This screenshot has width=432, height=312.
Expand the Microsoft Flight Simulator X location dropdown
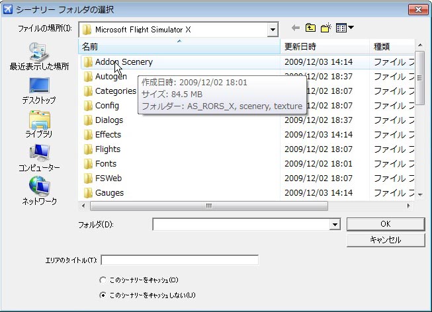click(273, 30)
